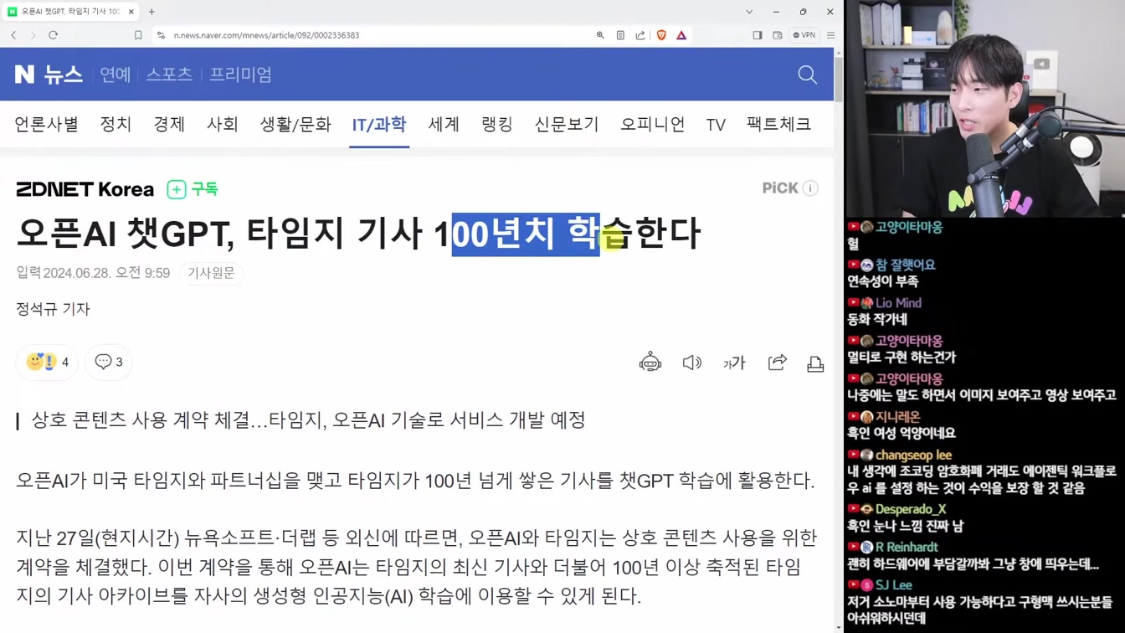Select the 사회 menu tab
Viewport: 1125px width, 633px height.
[223, 124]
